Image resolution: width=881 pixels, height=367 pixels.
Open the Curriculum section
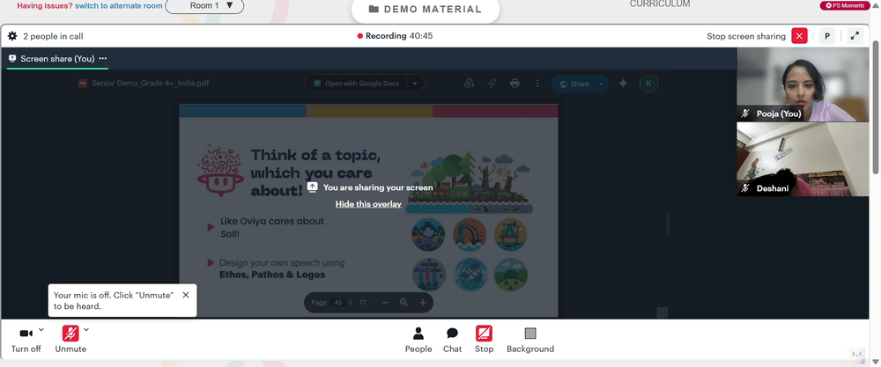pos(660,4)
